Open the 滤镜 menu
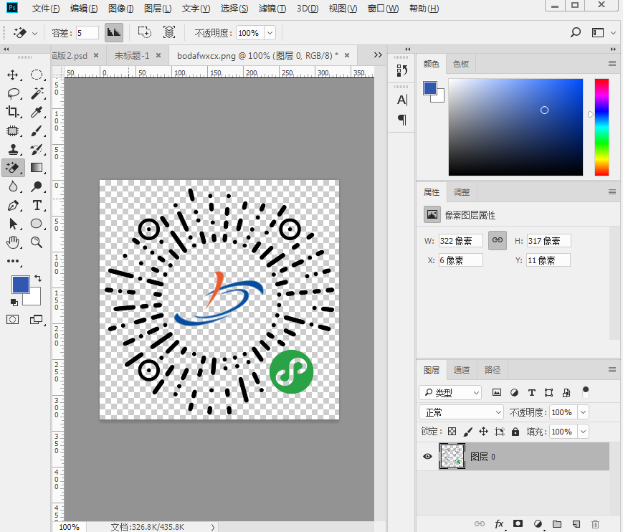The image size is (623, 532). [272, 9]
